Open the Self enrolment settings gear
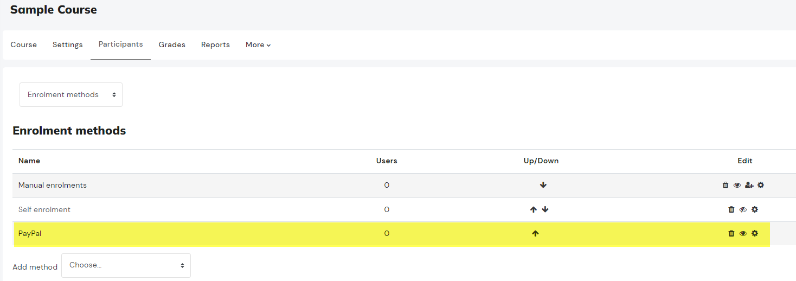796x281 pixels. (755, 209)
